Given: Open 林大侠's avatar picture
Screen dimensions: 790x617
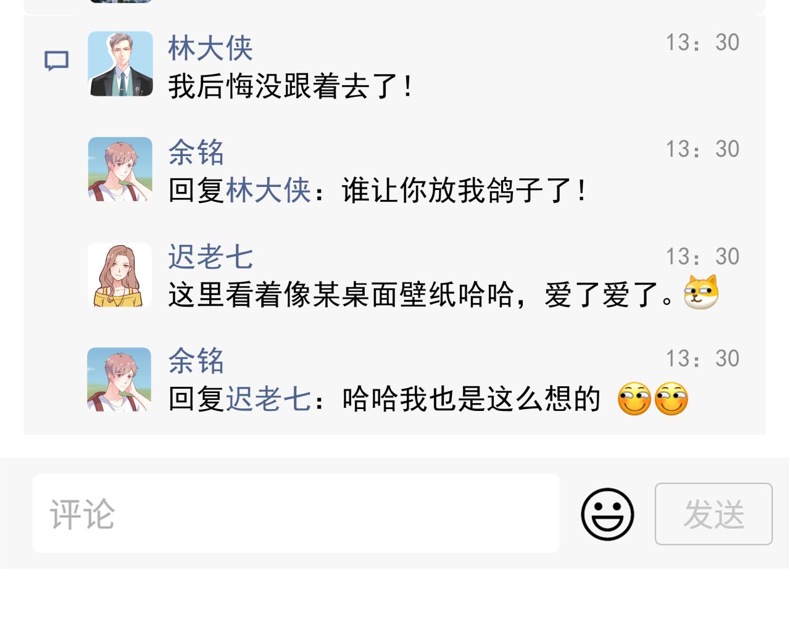Looking at the screenshot, I should coord(120,64).
